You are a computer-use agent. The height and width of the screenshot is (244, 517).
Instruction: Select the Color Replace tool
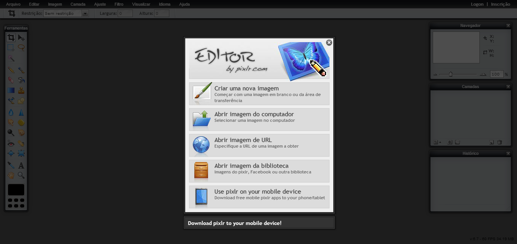click(x=11, y=101)
